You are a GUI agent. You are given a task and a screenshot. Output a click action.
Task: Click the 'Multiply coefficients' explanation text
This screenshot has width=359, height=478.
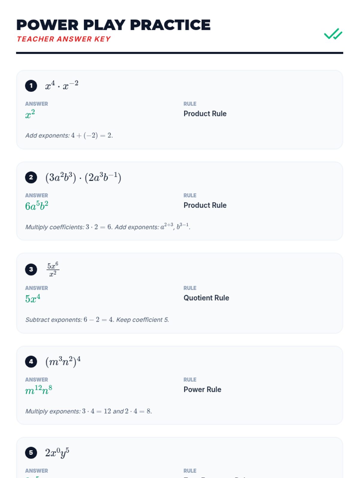pos(108,227)
